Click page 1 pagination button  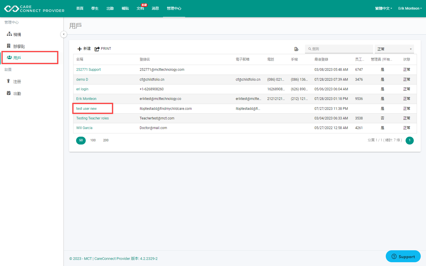click(409, 140)
